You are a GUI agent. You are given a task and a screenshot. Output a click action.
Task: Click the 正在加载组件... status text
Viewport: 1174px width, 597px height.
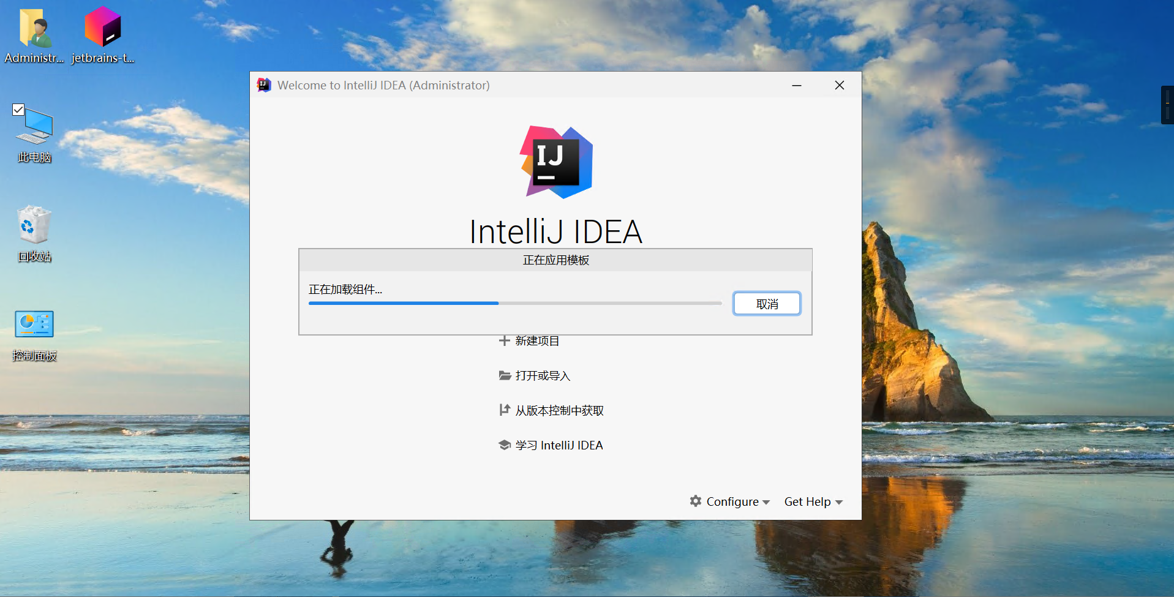coord(345,290)
